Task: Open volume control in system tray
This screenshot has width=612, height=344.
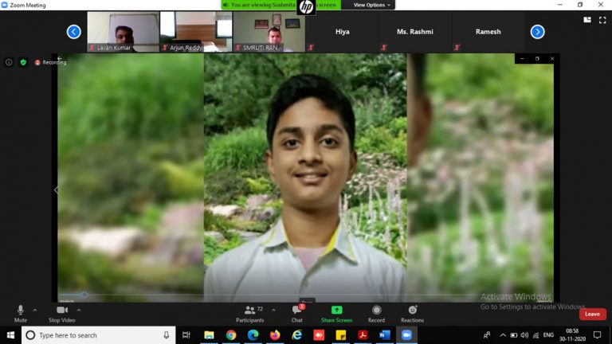Action: (x=524, y=335)
